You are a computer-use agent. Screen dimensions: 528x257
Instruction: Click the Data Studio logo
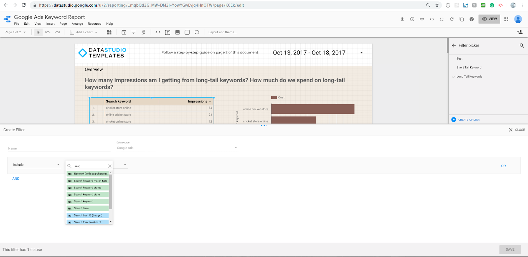point(7,19)
